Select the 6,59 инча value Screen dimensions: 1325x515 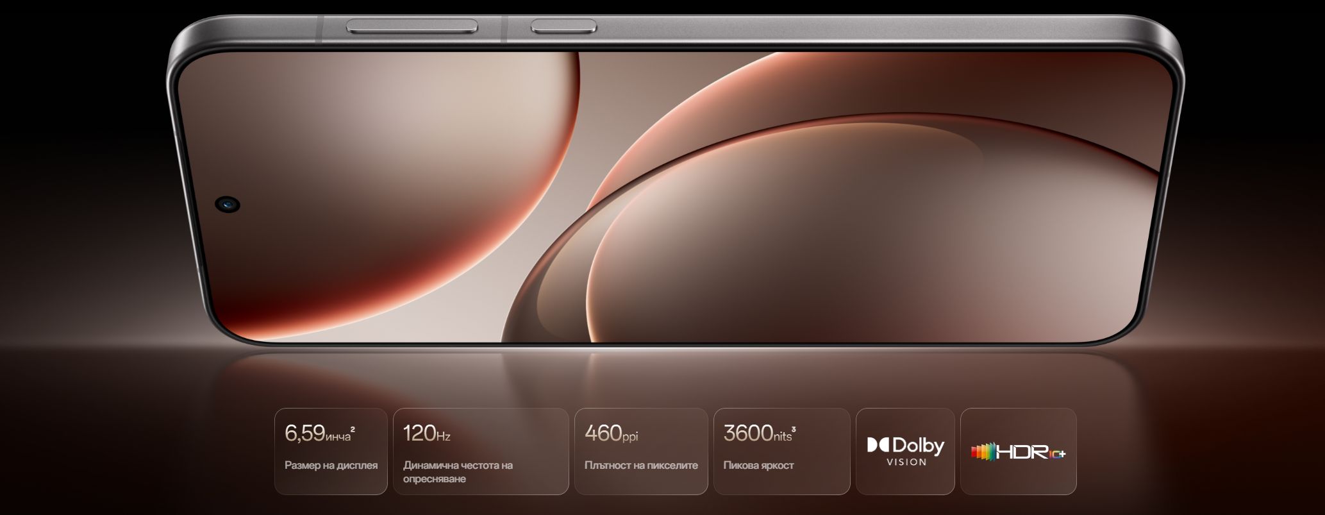[x=317, y=434]
